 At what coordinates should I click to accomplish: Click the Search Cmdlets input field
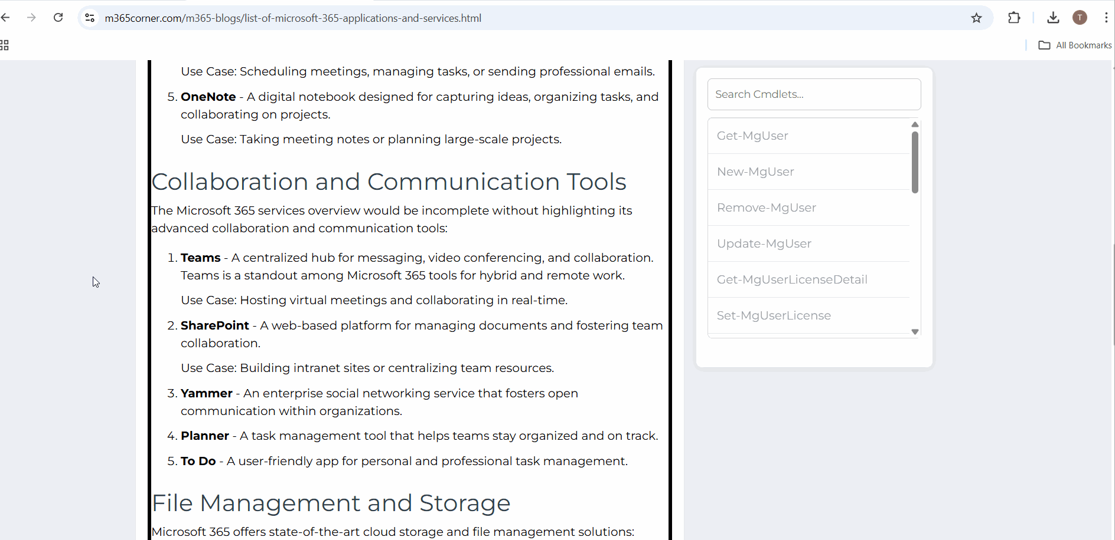pyautogui.click(x=814, y=94)
